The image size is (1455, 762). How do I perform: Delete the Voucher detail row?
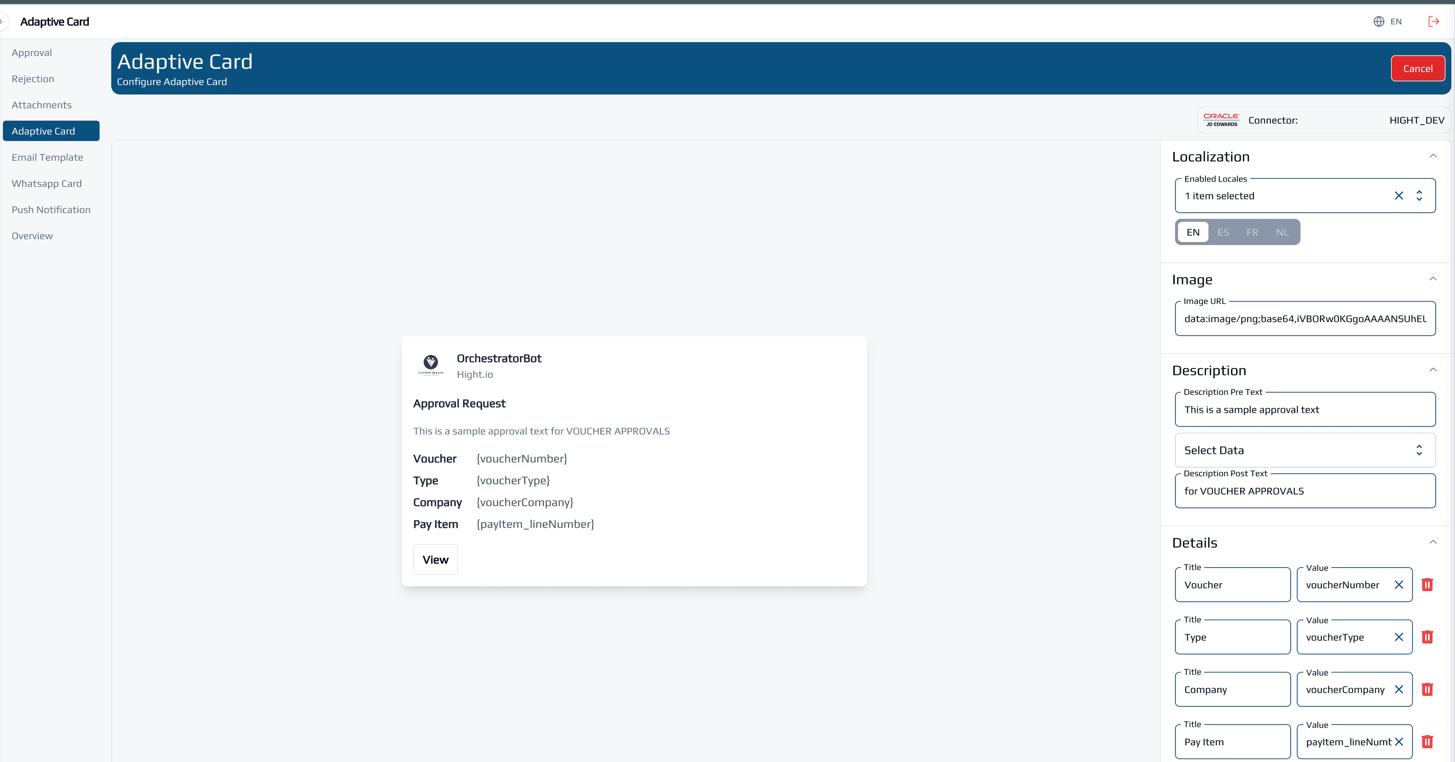[x=1427, y=585]
